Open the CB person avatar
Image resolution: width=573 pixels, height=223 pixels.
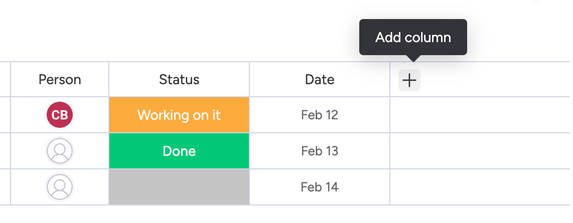tap(60, 115)
